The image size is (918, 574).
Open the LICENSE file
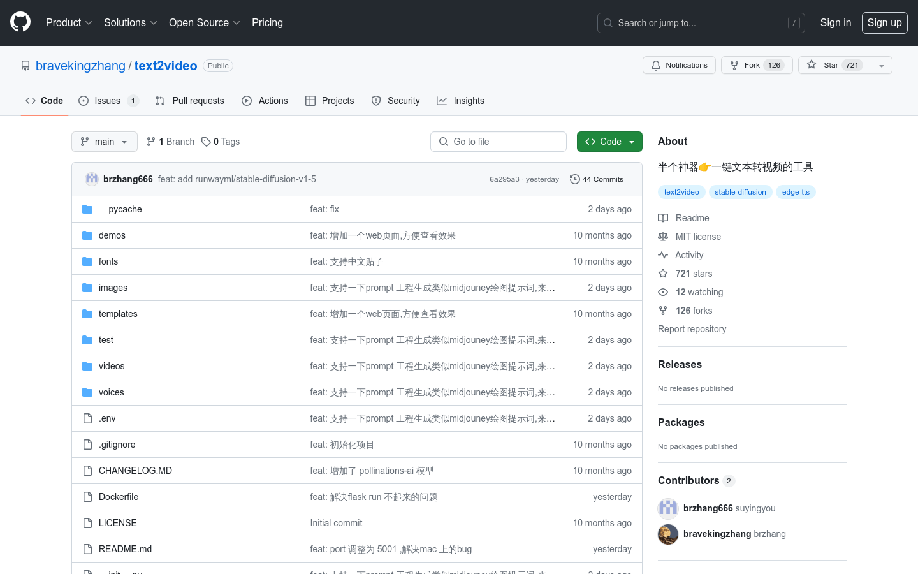click(x=118, y=523)
